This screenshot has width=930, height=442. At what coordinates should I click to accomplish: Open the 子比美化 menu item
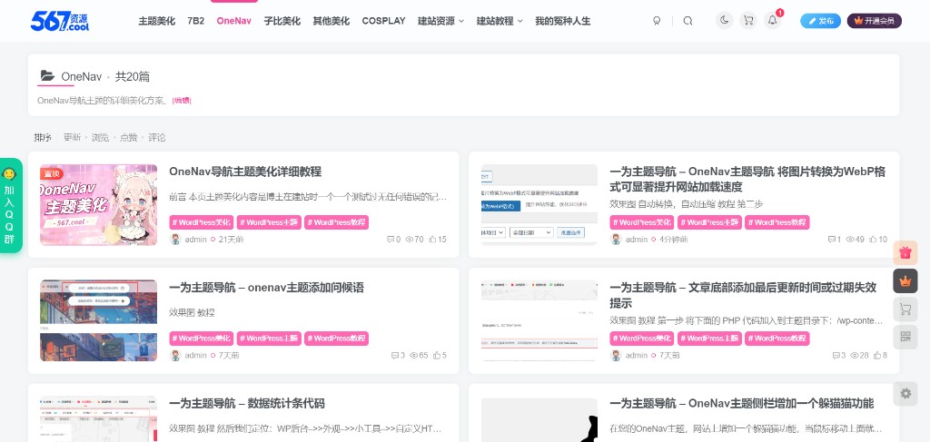pyautogui.click(x=282, y=21)
